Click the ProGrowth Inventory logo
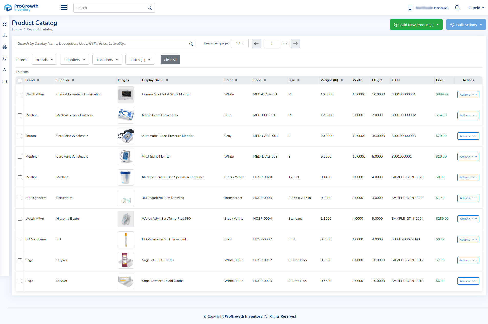This screenshot has width=488, height=324. coord(21,8)
